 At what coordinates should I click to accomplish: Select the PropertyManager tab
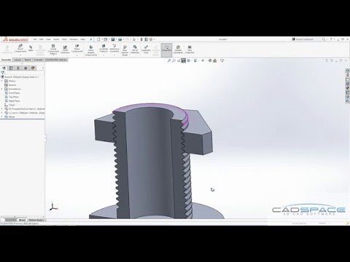(11, 68)
